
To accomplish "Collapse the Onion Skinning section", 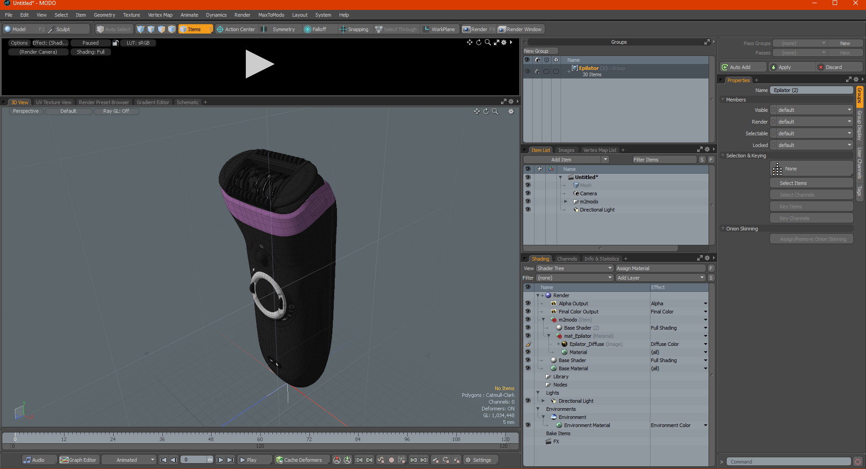I will 723,229.
